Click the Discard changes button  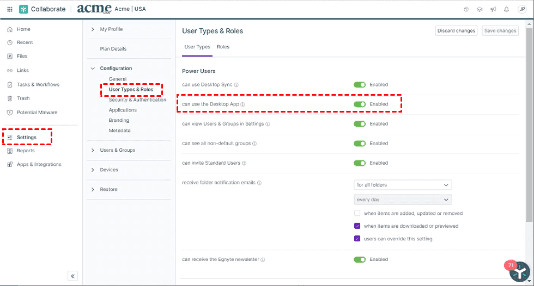click(x=456, y=31)
